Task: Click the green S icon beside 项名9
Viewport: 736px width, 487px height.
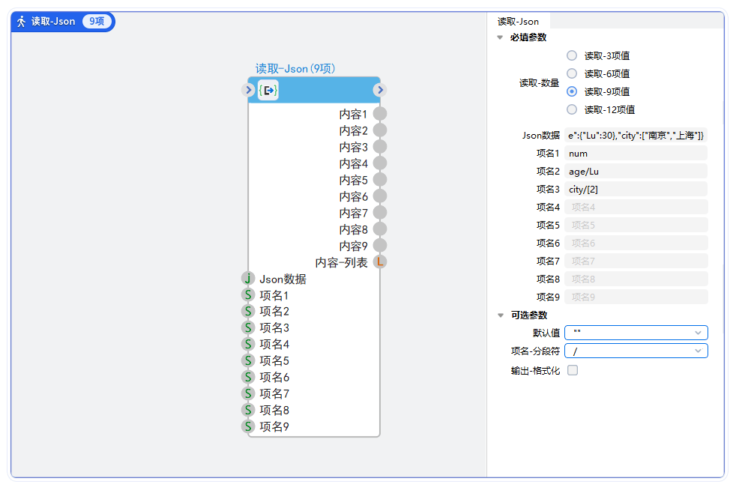Action: [248, 426]
